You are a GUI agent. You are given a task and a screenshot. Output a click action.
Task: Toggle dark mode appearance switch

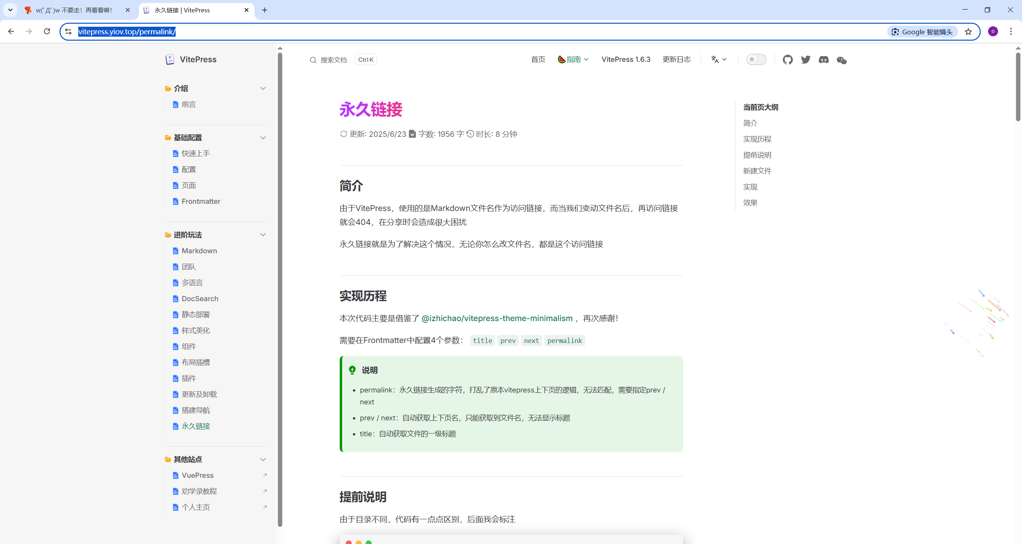(756, 59)
